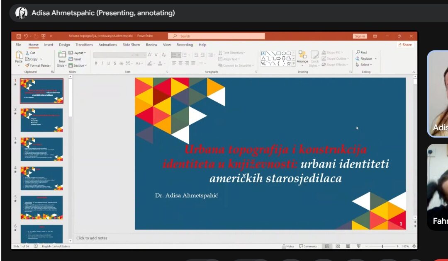Toggle Normal view button in status bar
This screenshot has height=261, width=448.
327,246
